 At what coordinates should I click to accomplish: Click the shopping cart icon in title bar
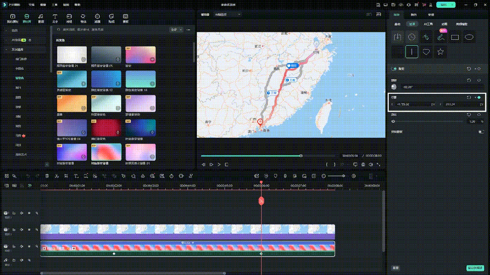coord(424,5)
